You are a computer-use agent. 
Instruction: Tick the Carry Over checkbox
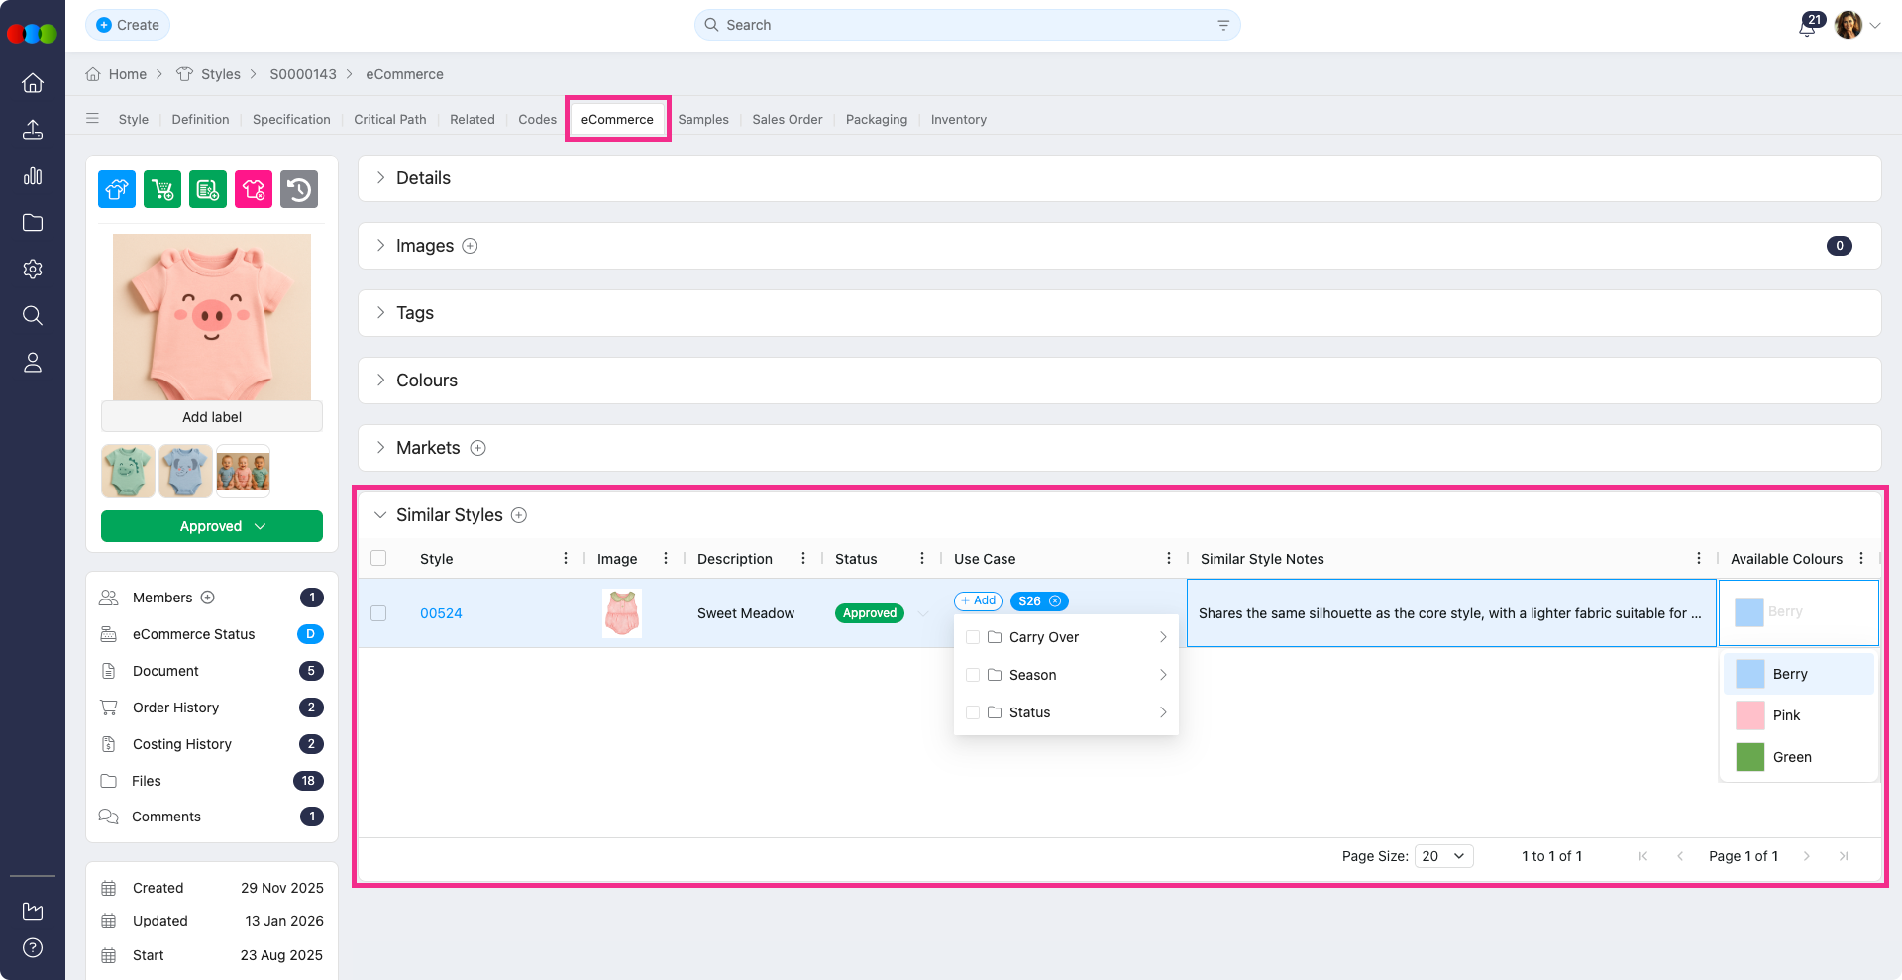973,637
